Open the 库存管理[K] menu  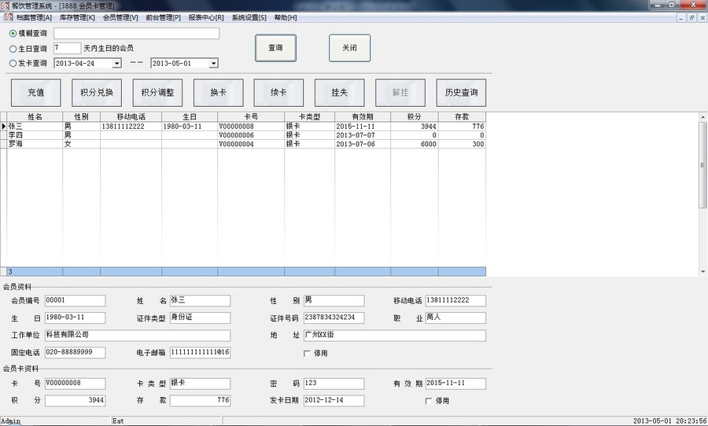coord(77,17)
